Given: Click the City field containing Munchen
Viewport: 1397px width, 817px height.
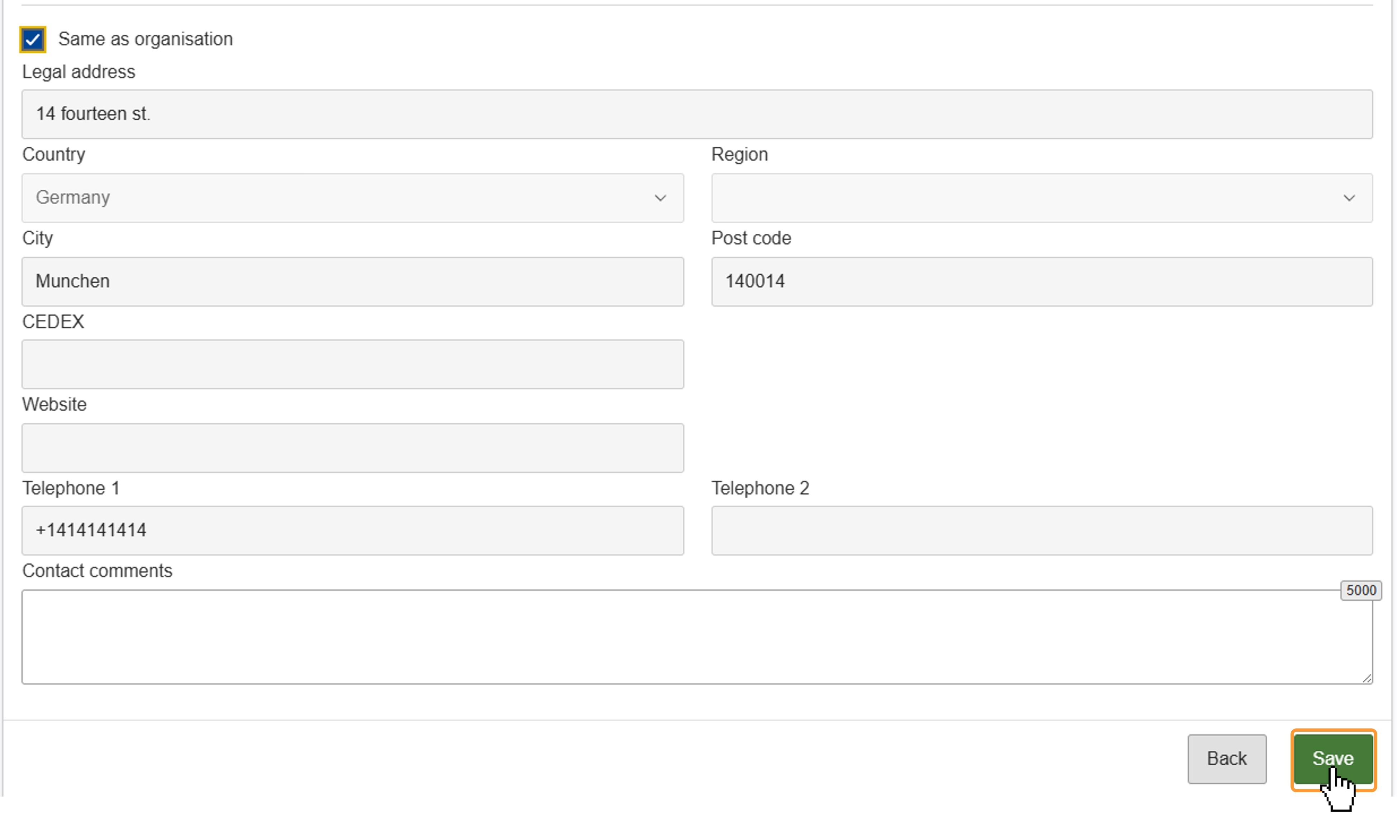Looking at the screenshot, I should click(x=352, y=281).
